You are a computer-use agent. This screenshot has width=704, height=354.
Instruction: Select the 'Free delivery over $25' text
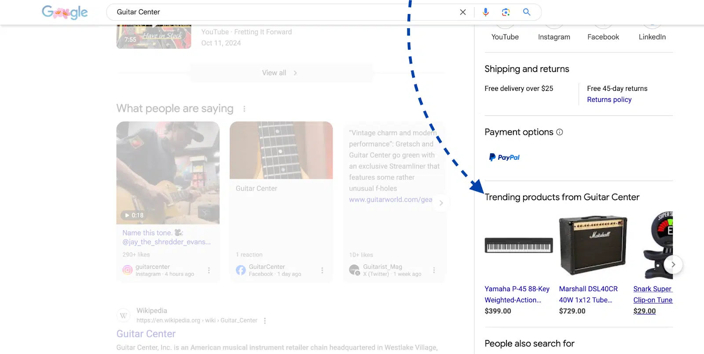[519, 88]
